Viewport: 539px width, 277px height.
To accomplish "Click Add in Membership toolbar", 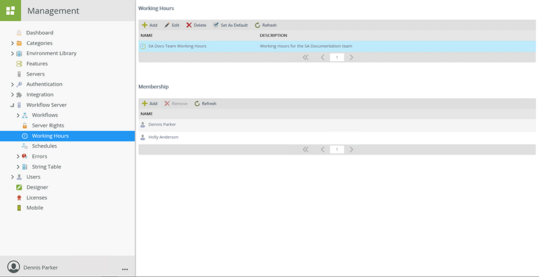I will tap(150, 103).
